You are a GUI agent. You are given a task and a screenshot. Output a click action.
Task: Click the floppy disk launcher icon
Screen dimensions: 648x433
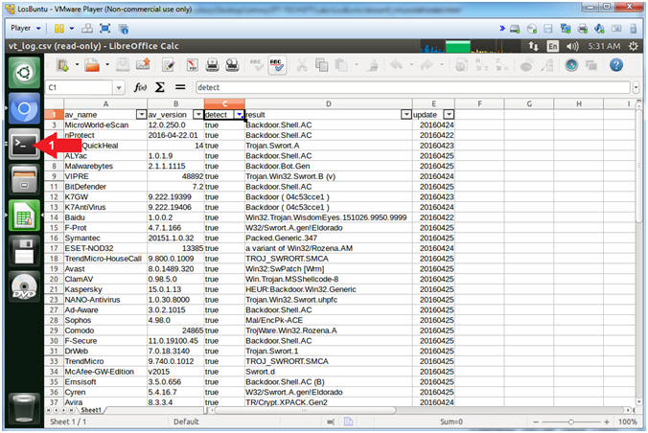(x=24, y=250)
